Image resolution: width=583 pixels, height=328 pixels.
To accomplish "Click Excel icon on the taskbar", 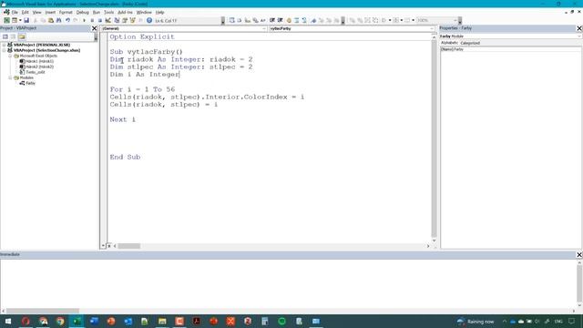I will 77,322.
